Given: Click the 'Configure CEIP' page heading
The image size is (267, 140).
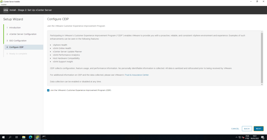Looking at the screenshot, I should [x=58, y=19].
